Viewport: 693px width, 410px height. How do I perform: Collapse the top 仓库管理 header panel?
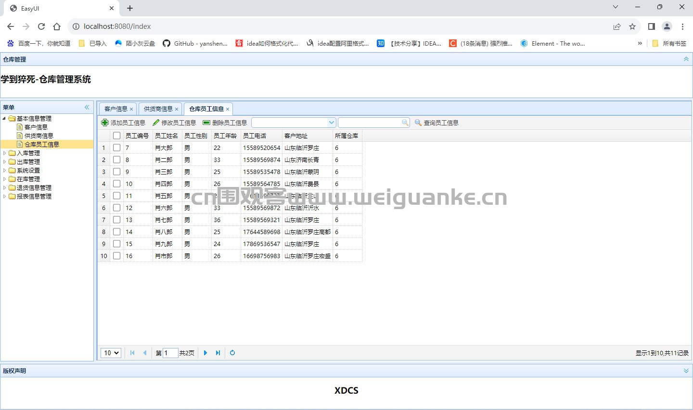[x=686, y=59]
